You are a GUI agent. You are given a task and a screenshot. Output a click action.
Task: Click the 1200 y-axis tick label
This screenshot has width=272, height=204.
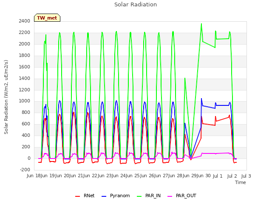(25, 90)
